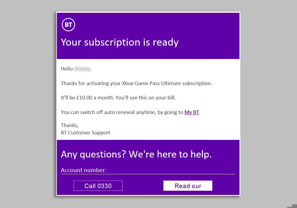Click 'Any questions? We're here to help.' heading
The width and height of the screenshot is (297, 208).
coord(136,154)
